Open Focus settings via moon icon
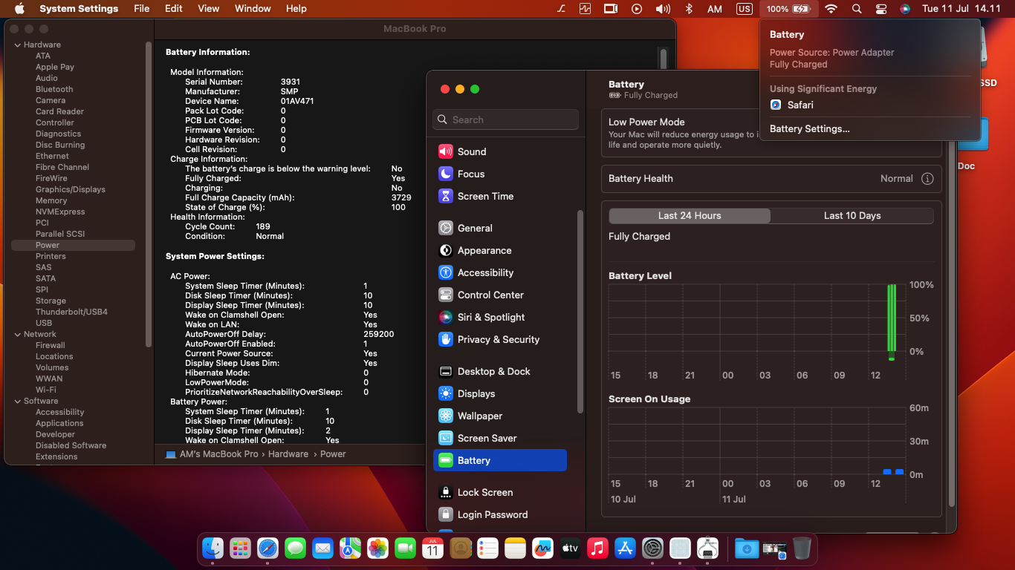1015x570 pixels. tap(446, 174)
